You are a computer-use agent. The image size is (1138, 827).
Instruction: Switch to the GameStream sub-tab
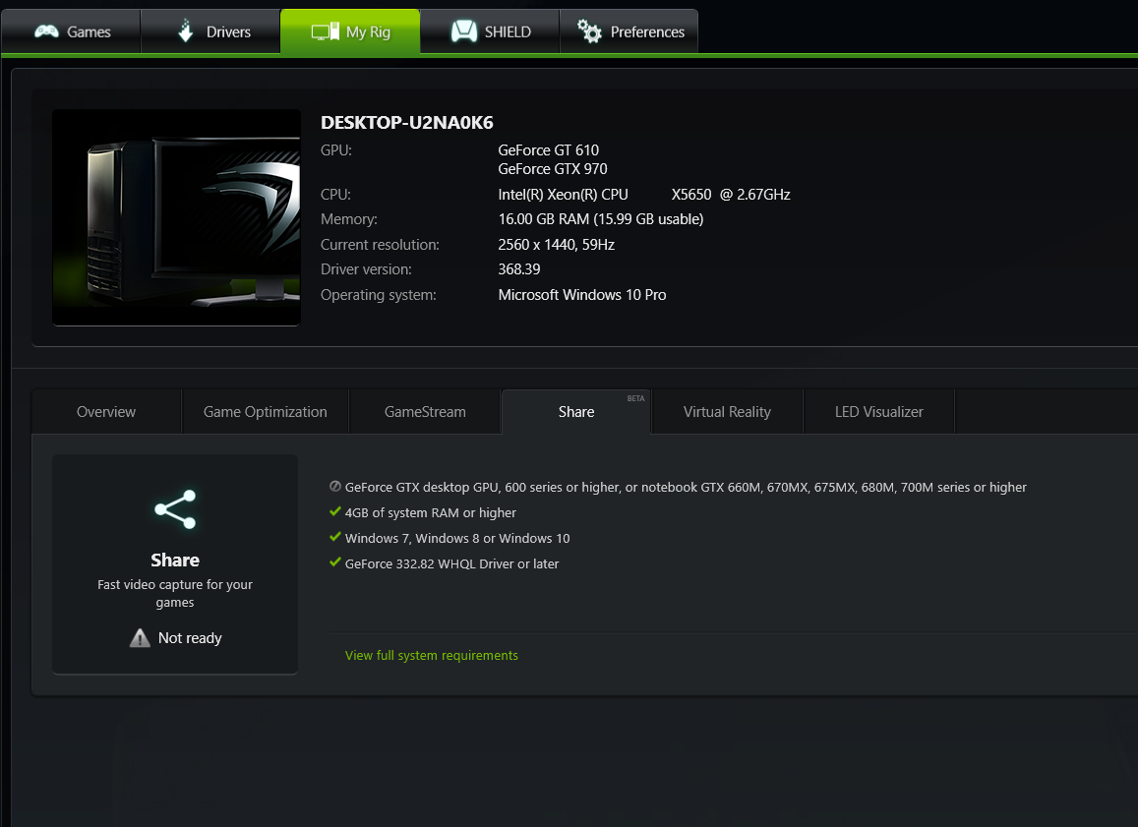click(x=425, y=412)
